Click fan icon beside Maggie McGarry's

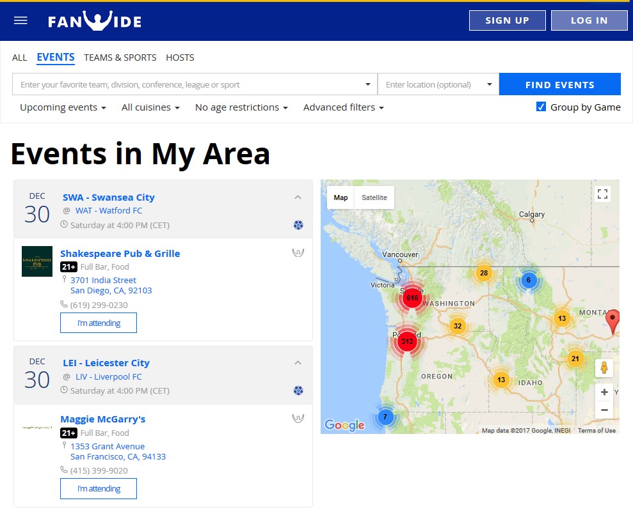click(x=298, y=418)
